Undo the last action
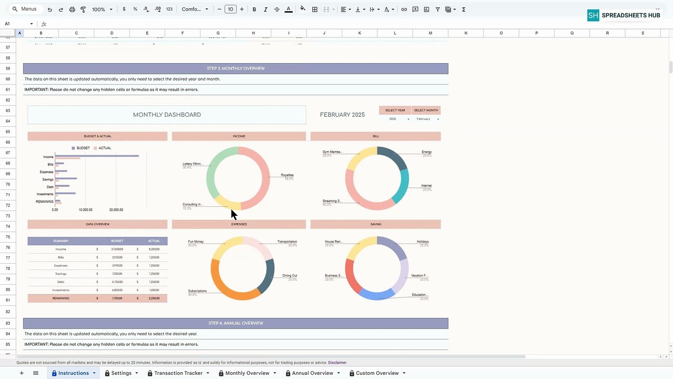 [49, 9]
